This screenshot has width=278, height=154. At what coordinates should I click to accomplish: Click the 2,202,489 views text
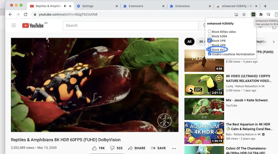tap(22, 148)
